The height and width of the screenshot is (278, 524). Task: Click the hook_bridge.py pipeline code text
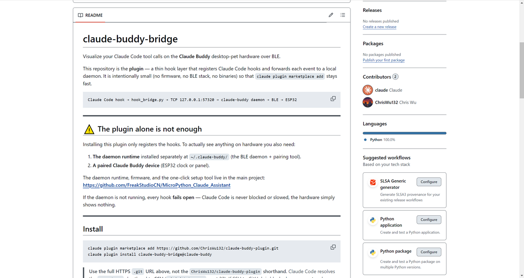(x=147, y=100)
